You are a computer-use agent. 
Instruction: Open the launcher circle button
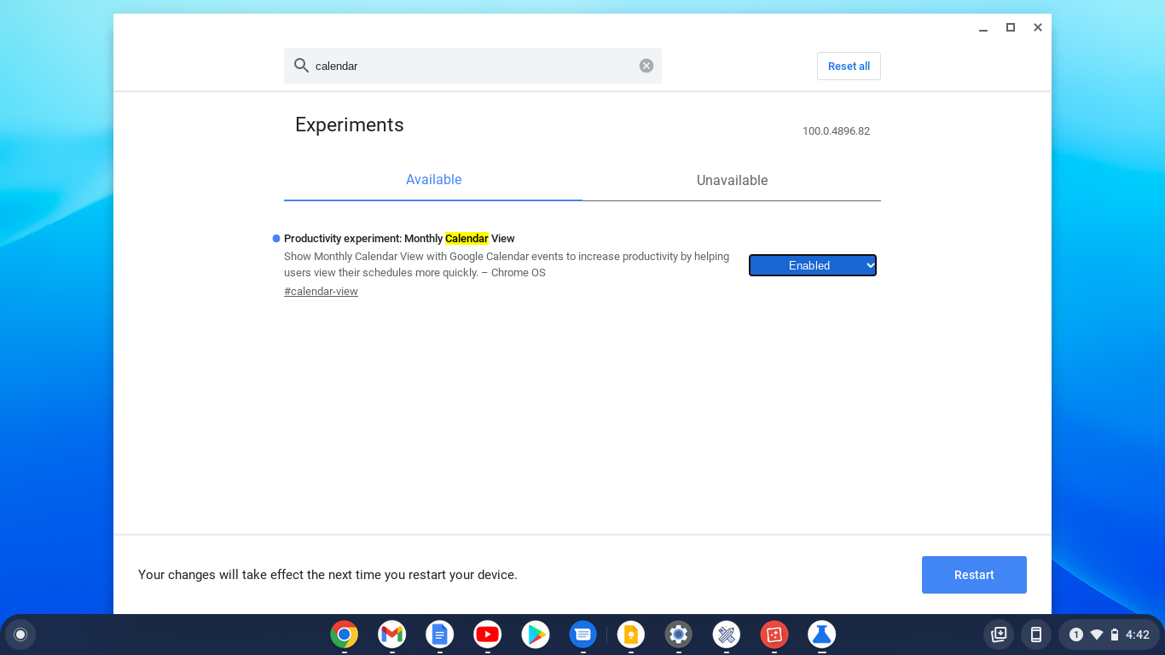point(20,635)
